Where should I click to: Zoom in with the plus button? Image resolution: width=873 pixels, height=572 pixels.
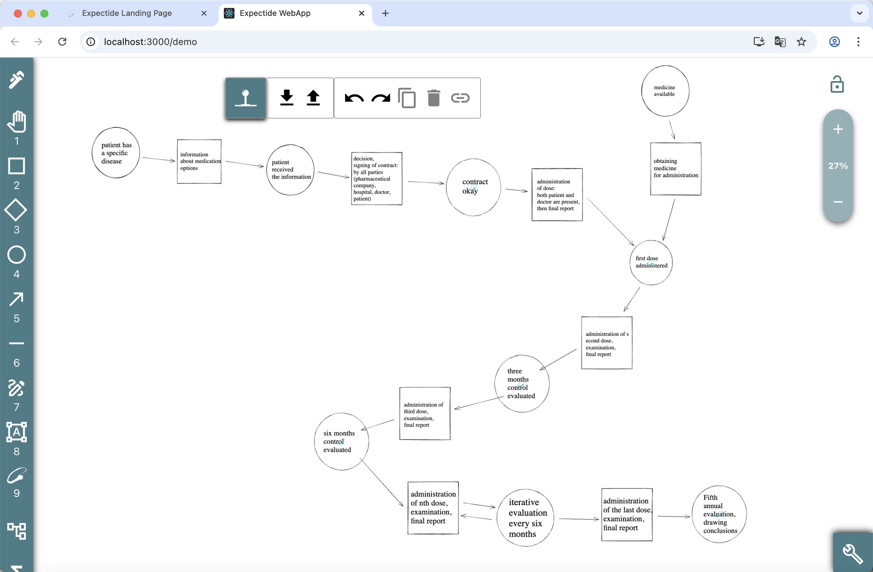point(838,129)
